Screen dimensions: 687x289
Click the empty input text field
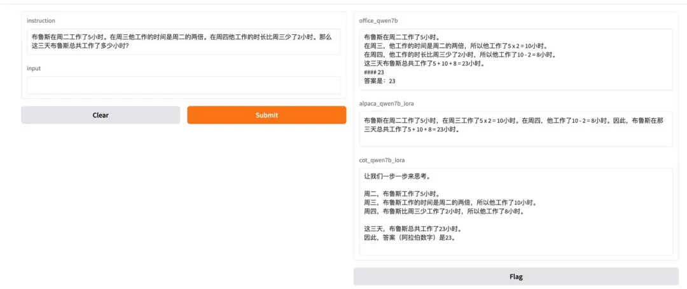184,85
